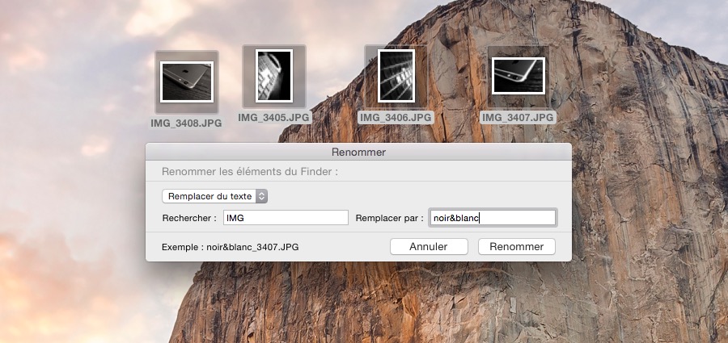Screen dimensions: 728x343
Task: Click the 'Remplacer par' field containing noir&blanc
Action: [x=493, y=218]
